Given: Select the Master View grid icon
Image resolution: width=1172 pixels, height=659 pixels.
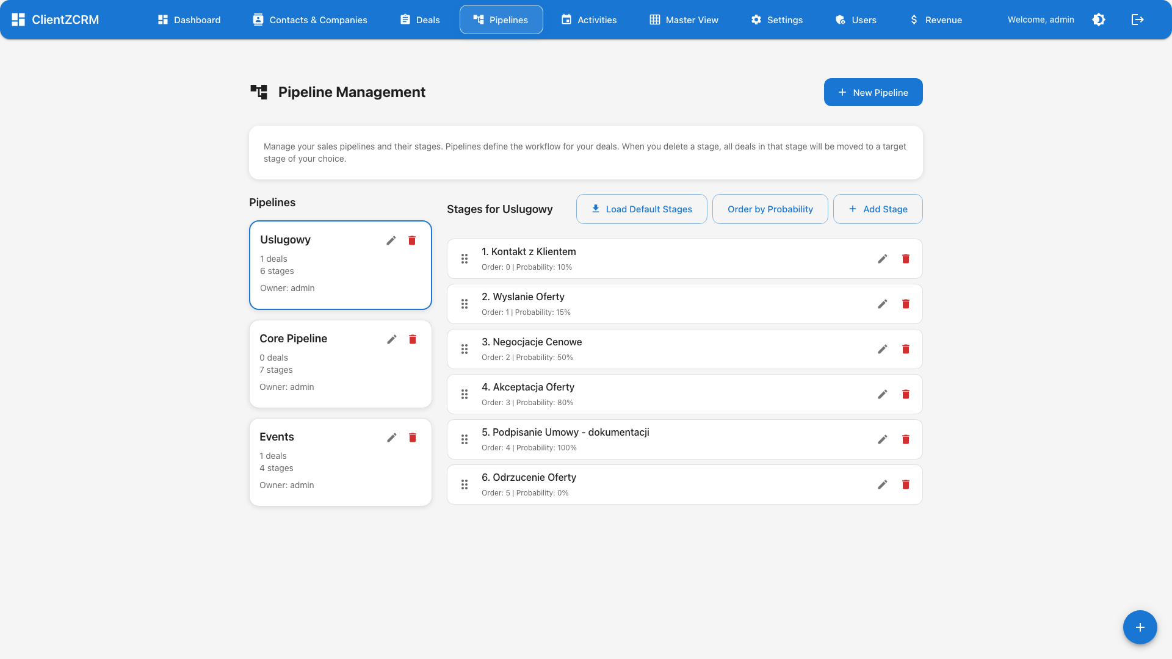Looking at the screenshot, I should pyautogui.click(x=654, y=19).
